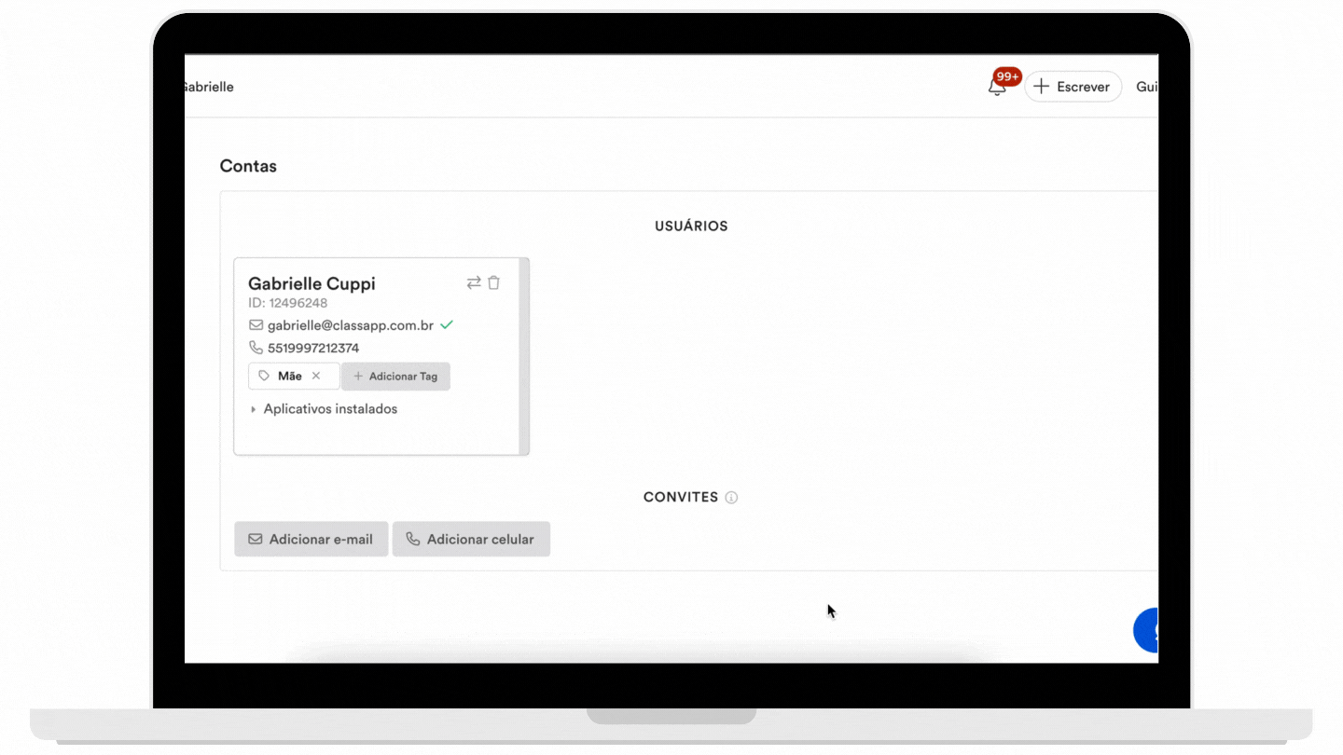Click the Gabrielle breadcrumb in header

(209, 87)
